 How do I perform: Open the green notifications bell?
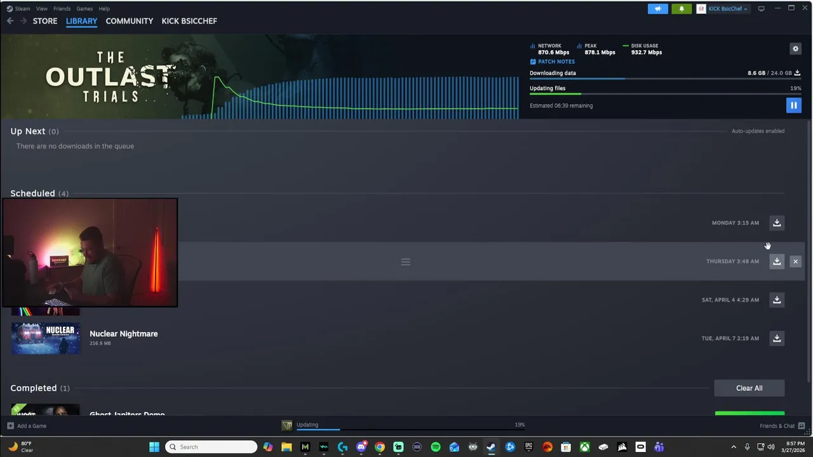point(682,9)
